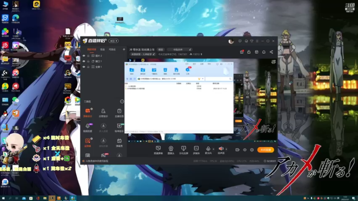Click the share icon in the stream header

tap(271, 52)
